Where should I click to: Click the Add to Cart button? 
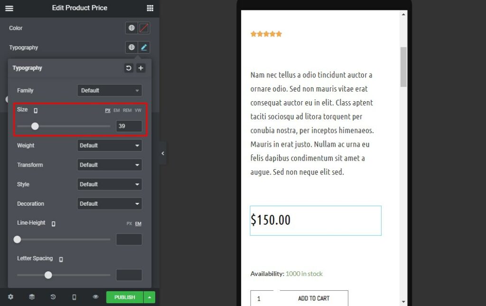click(314, 298)
